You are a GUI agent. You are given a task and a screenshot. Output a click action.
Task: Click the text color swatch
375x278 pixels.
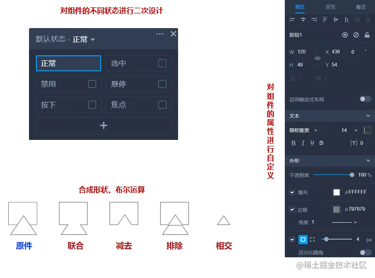pos(367,130)
